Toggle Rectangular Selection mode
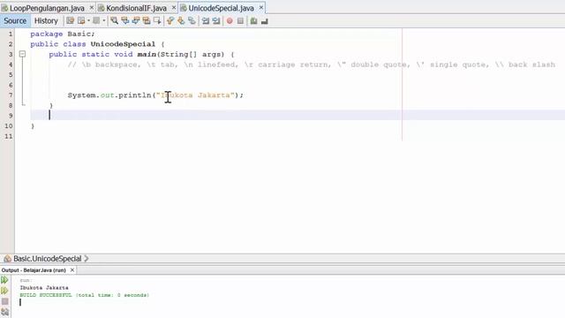The width and height of the screenshot is (565, 318). click(x=157, y=21)
